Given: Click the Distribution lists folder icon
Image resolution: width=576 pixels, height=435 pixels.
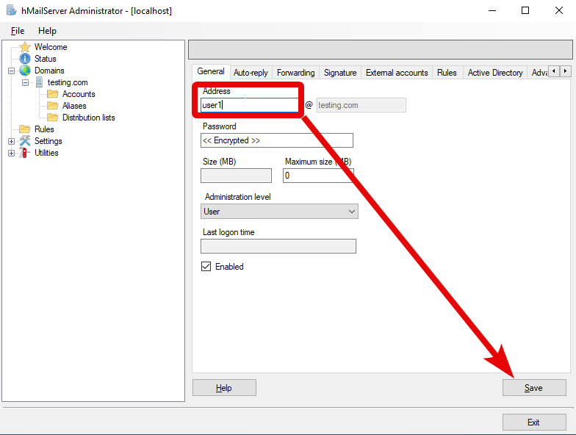Looking at the screenshot, I should [x=53, y=118].
